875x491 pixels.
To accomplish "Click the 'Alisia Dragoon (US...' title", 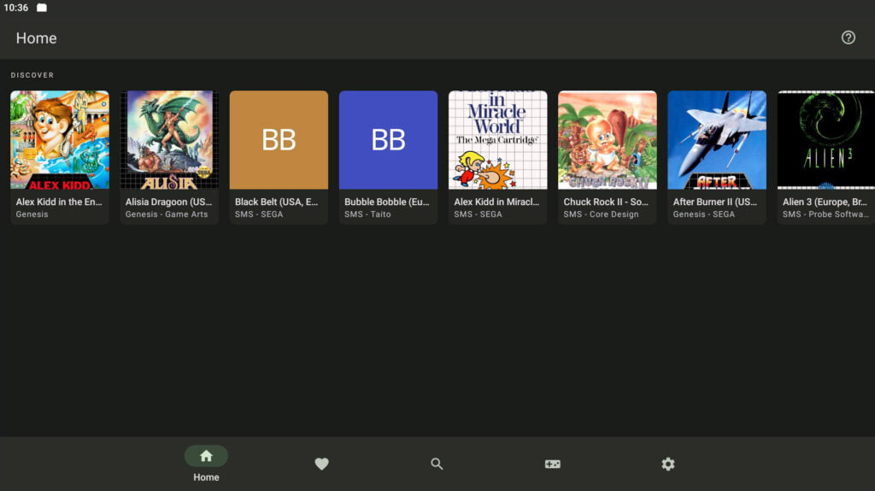I will [x=168, y=202].
